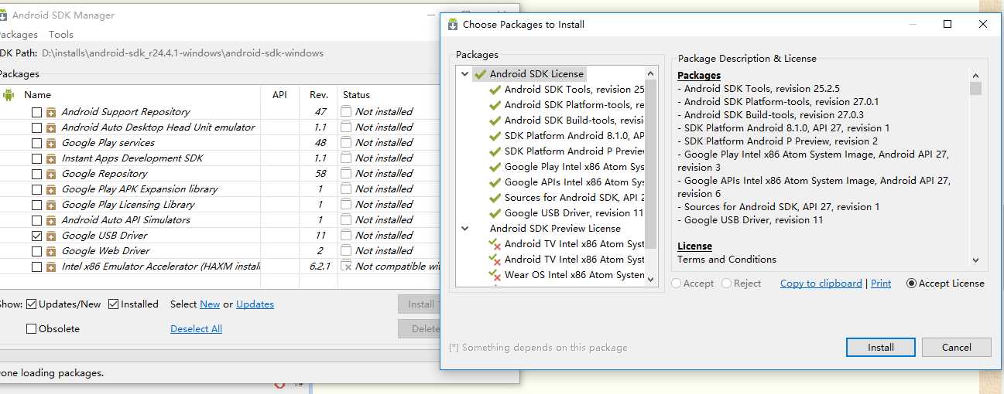Click green checkmark beside Android SDK Platform-tools

(495, 105)
